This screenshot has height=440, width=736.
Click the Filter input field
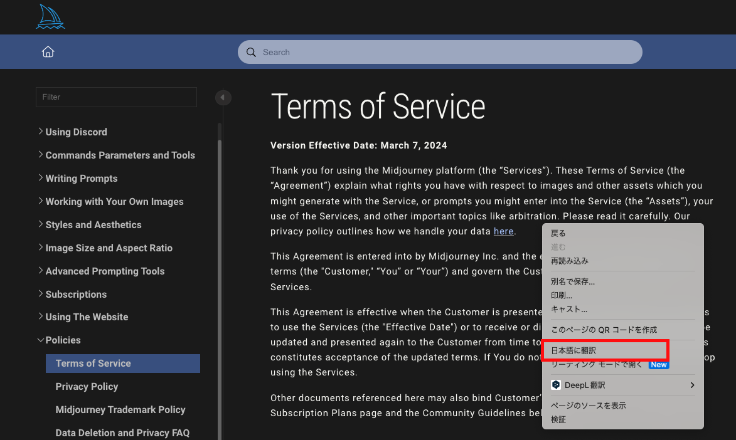116,97
